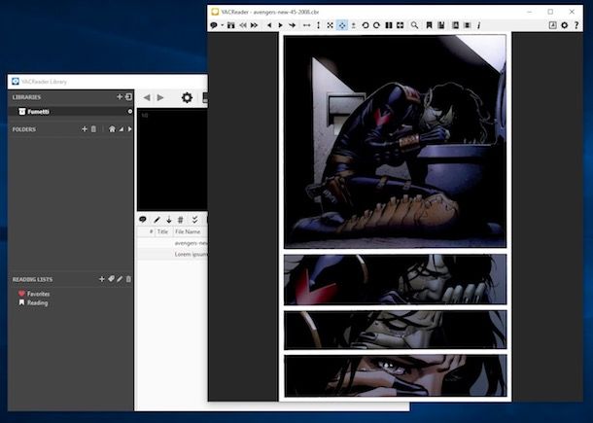Add a new library with plus icon
The image size is (593, 423).
120,97
